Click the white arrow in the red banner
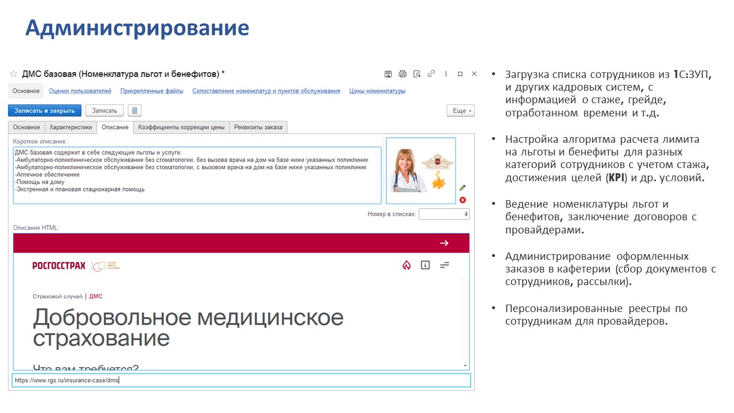 [444, 243]
